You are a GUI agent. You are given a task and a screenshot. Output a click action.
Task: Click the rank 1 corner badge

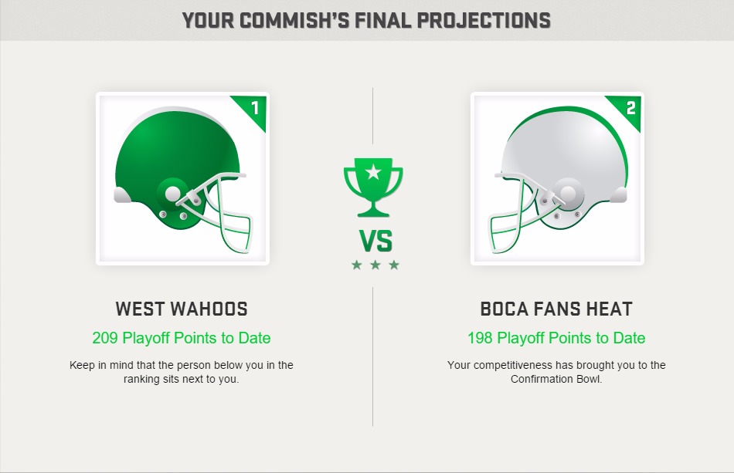point(250,111)
